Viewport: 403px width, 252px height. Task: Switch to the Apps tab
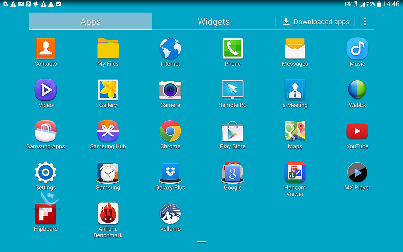tap(91, 21)
